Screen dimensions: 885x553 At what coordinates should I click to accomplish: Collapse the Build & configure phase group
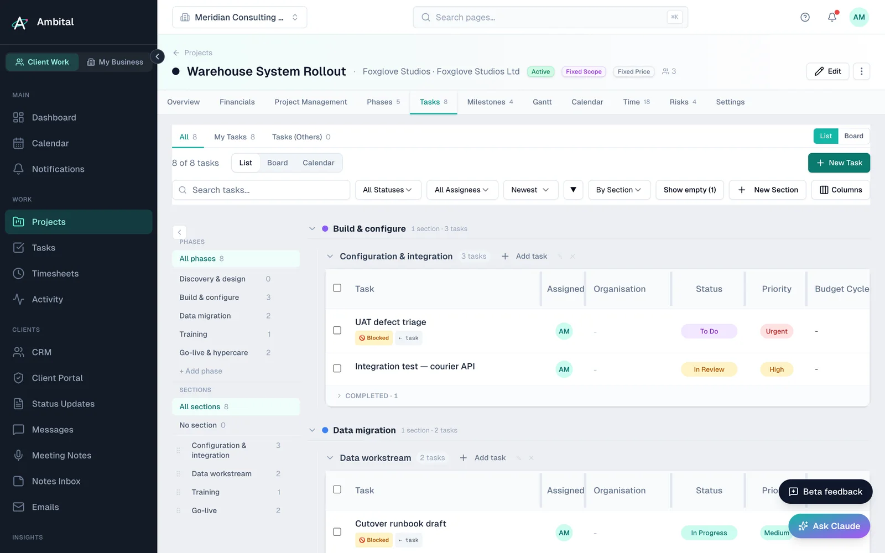(312, 228)
